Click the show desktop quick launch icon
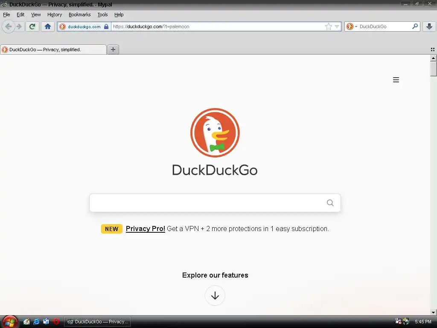Image resolution: width=437 pixels, height=328 pixels. 46,322
